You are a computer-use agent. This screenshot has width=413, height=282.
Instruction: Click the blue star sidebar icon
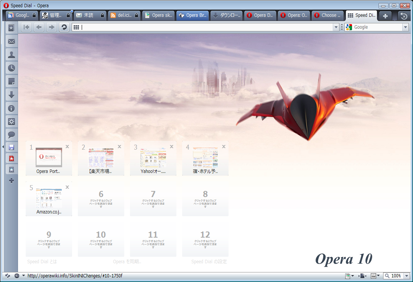(x=12, y=170)
